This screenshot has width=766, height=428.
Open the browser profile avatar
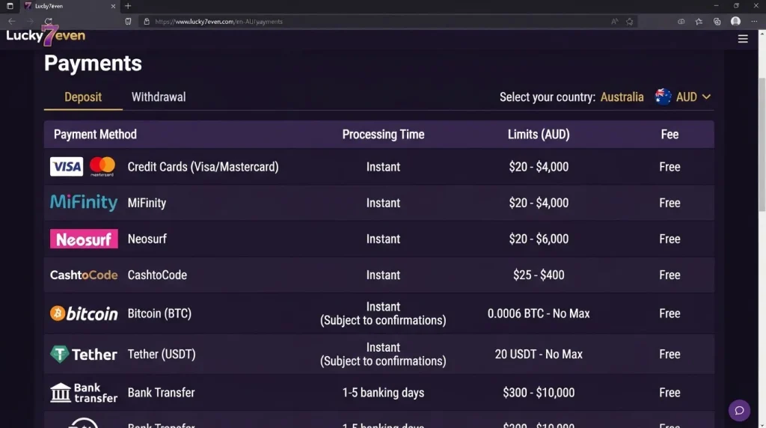click(x=735, y=22)
